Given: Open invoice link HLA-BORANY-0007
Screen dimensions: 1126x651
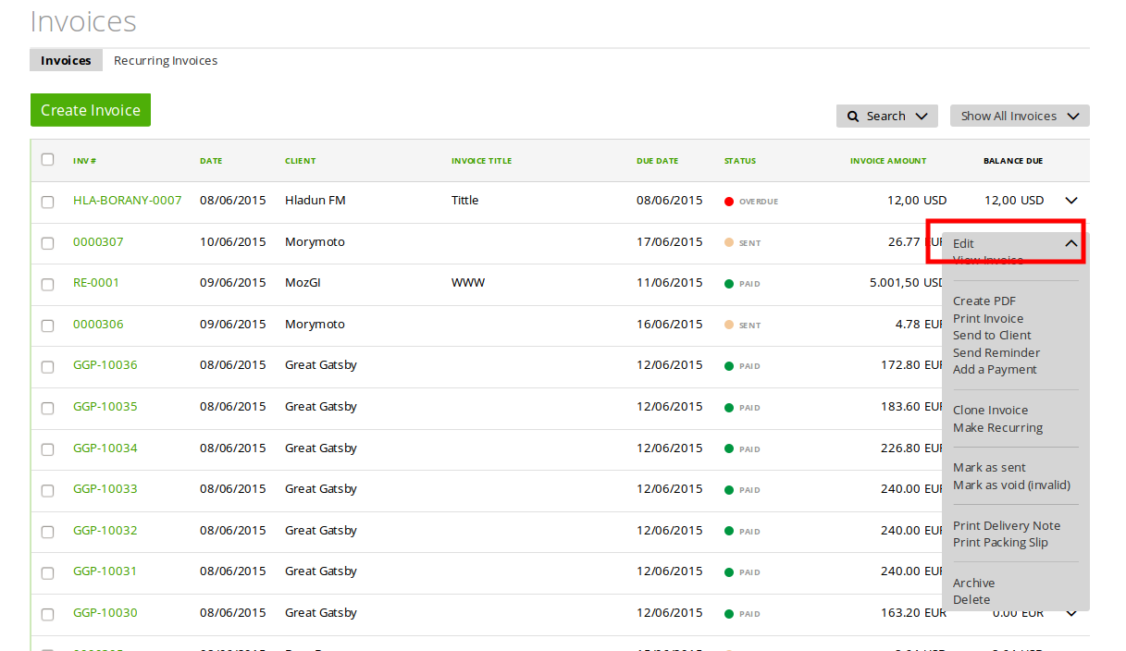Looking at the screenshot, I should 127,200.
